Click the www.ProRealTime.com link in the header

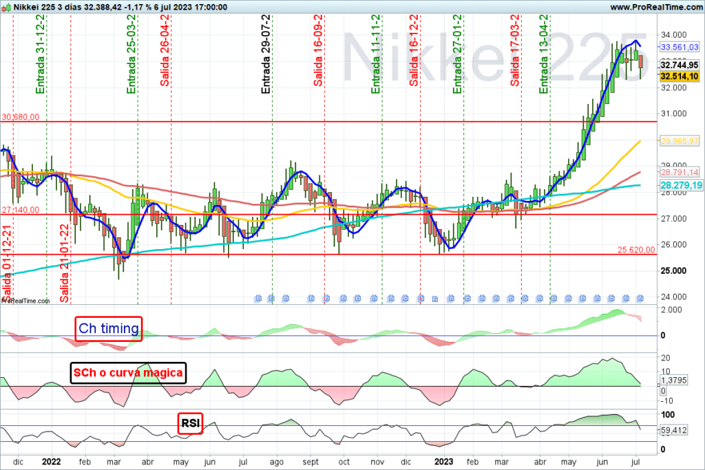(x=656, y=7)
